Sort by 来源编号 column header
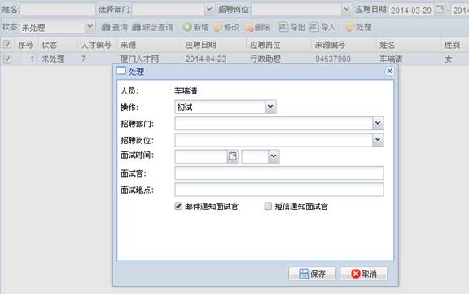Screen dimensions: 469x294 (343, 45)
